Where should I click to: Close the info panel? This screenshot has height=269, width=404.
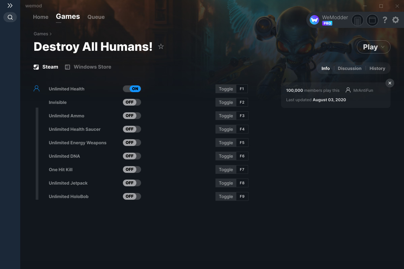pos(390,83)
